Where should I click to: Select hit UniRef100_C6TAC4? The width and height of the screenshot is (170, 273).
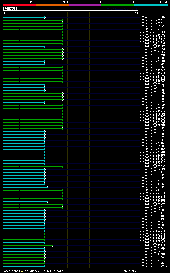(152, 67)
